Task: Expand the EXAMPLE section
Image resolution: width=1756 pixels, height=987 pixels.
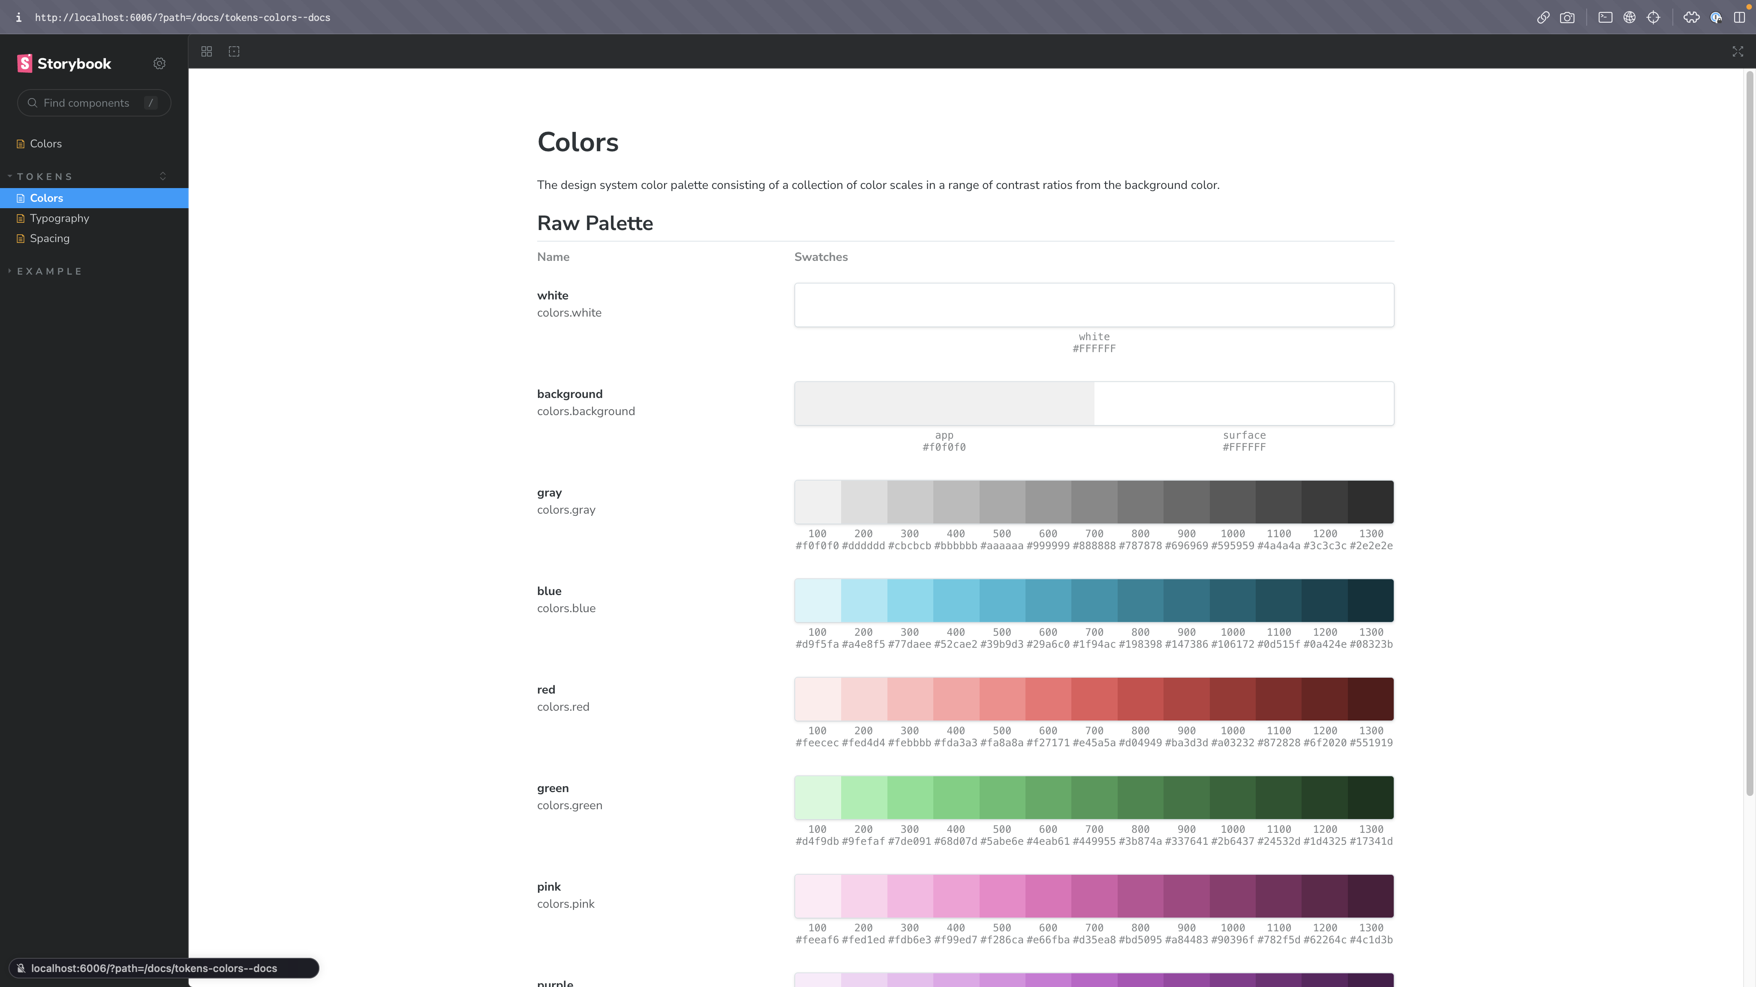Action: (x=49, y=271)
